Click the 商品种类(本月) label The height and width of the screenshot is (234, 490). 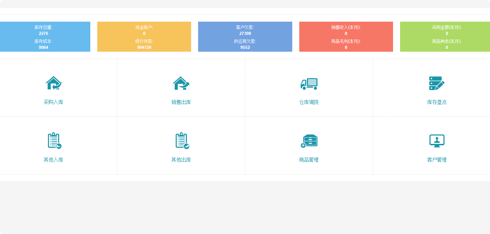[x=447, y=41]
